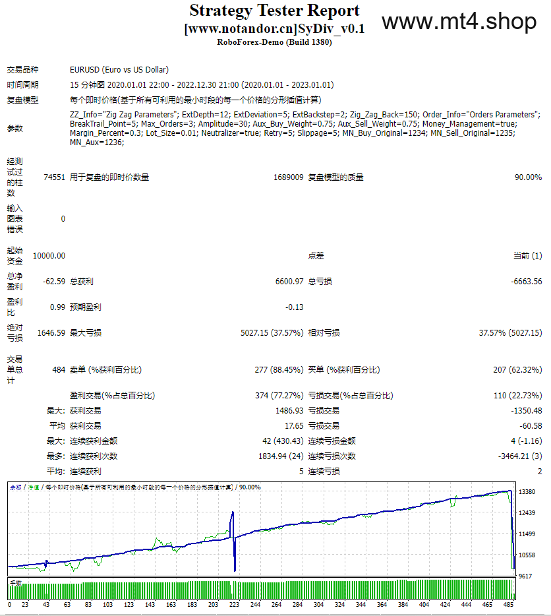The height and width of the screenshot is (616, 551).
Task: Click the balance spike near trade 223
Action: (233, 541)
